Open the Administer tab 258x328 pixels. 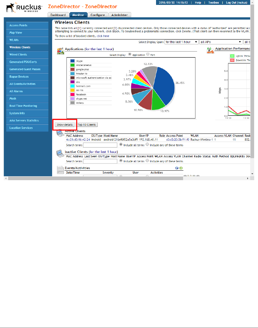coord(120,15)
